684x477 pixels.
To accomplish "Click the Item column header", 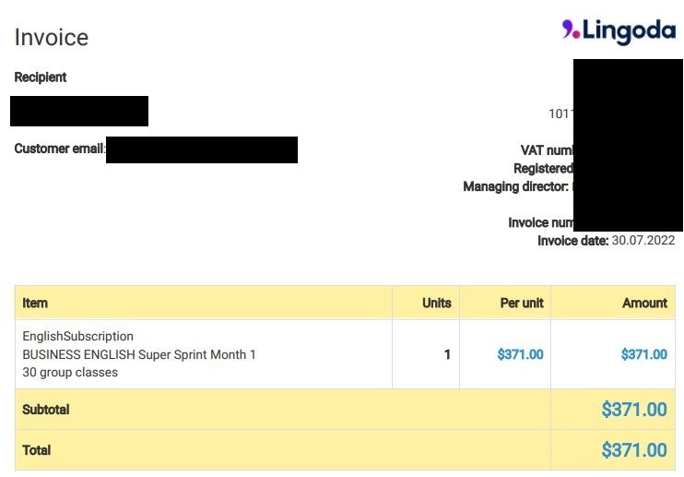I will 35,303.
